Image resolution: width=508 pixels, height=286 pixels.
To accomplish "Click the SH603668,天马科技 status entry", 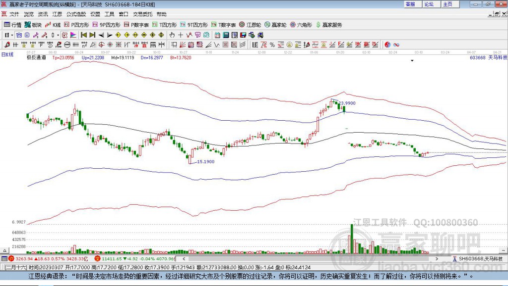I will pos(478,258).
